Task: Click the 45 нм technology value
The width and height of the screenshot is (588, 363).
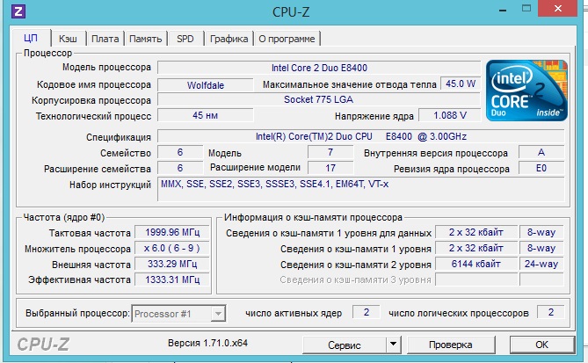Action: click(x=206, y=115)
